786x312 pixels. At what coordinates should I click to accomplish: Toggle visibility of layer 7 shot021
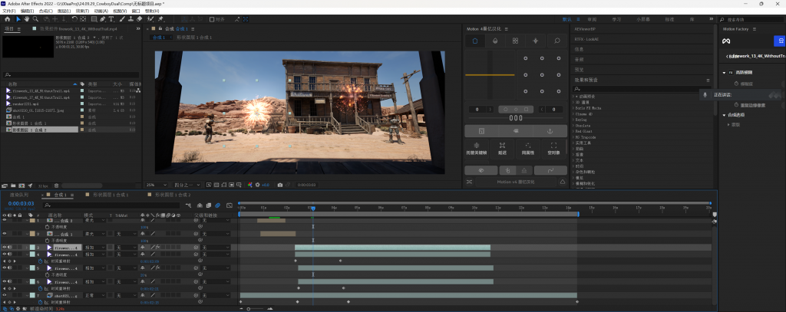5,295
